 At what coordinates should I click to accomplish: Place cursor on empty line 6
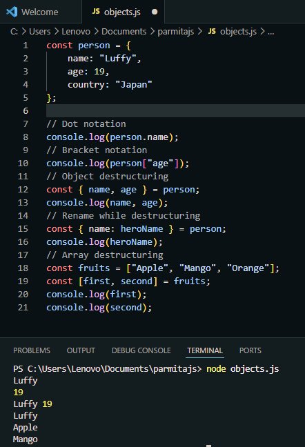[x=175, y=110]
